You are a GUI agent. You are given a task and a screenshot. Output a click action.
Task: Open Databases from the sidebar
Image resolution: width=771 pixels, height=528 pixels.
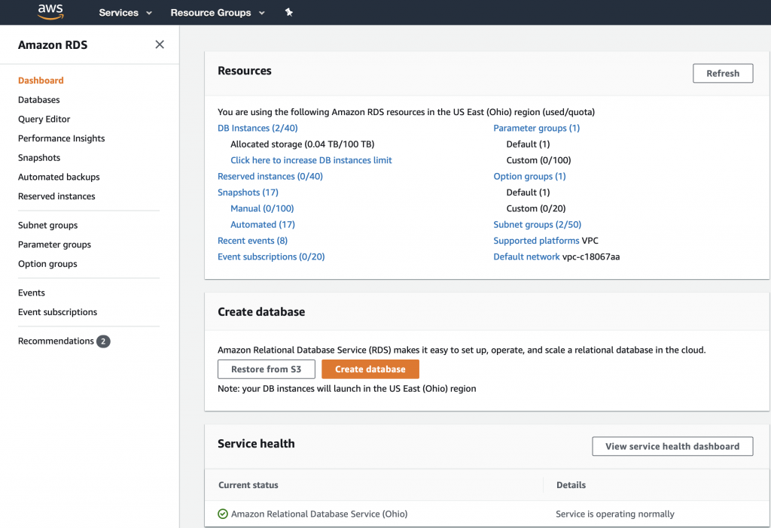(39, 100)
